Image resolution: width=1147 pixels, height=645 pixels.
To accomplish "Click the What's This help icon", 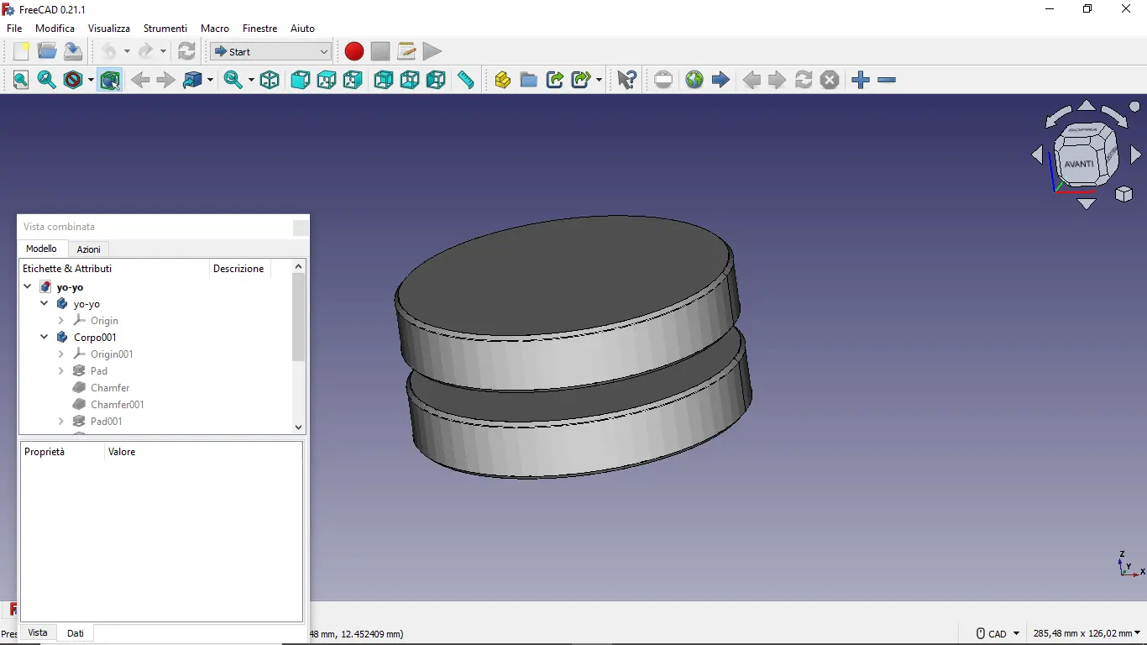I will [626, 80].
